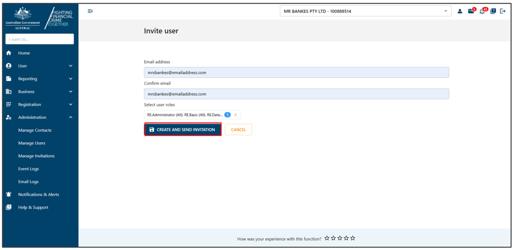Expand the Registration menu chevron
This screenshot has height=250, width=515.
pos(70,105)
